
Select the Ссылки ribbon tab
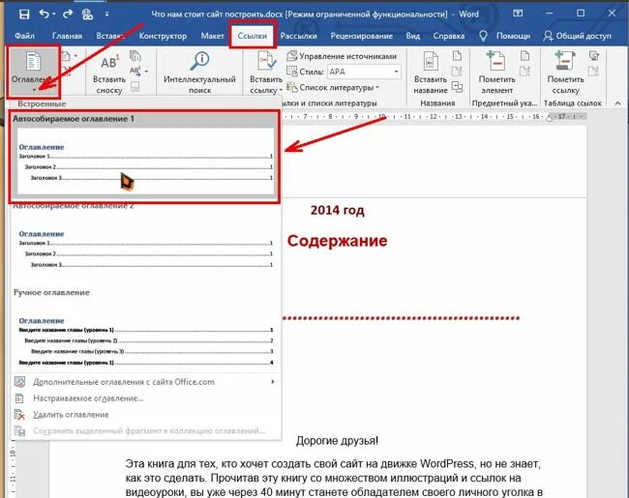click(x=253, y=36)
